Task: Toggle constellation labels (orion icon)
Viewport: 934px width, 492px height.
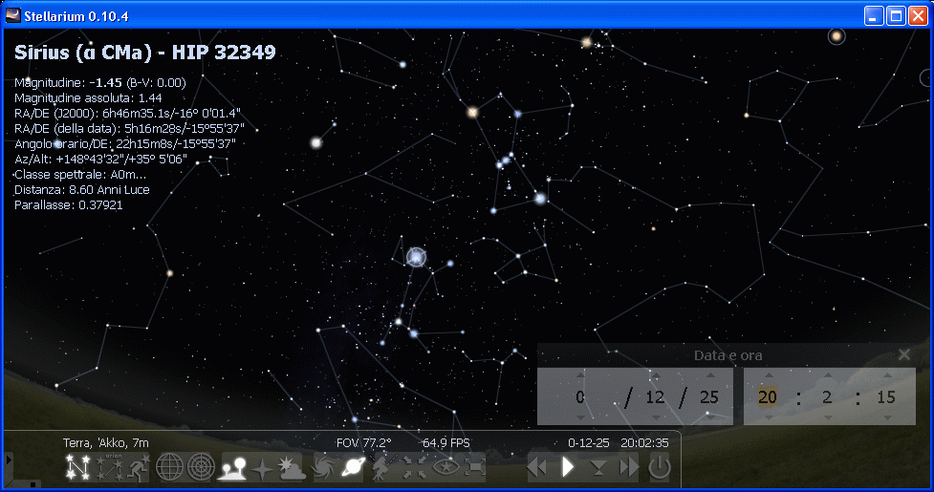Action: [x=112, y=467]
